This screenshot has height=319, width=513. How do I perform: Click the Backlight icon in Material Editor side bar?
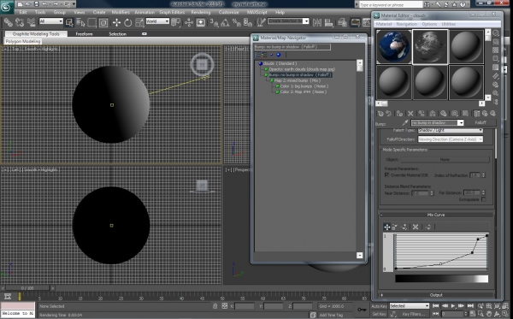point(496,42)
